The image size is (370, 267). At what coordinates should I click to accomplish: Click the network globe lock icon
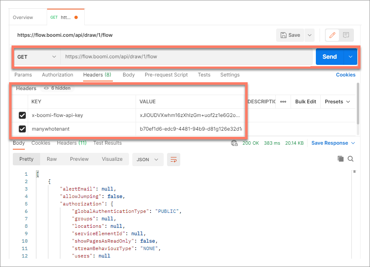(x=234, y=143)
